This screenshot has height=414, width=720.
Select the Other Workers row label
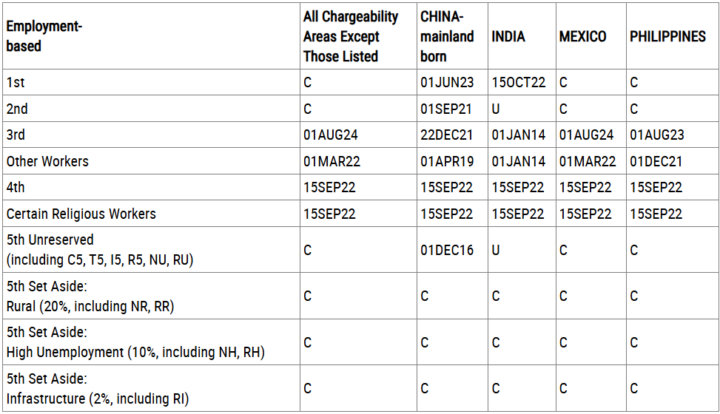pyautogui.click(x=47, y=161)
